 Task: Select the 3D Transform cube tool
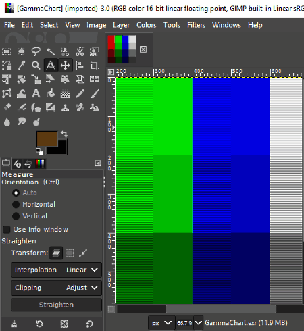point(80,79)
